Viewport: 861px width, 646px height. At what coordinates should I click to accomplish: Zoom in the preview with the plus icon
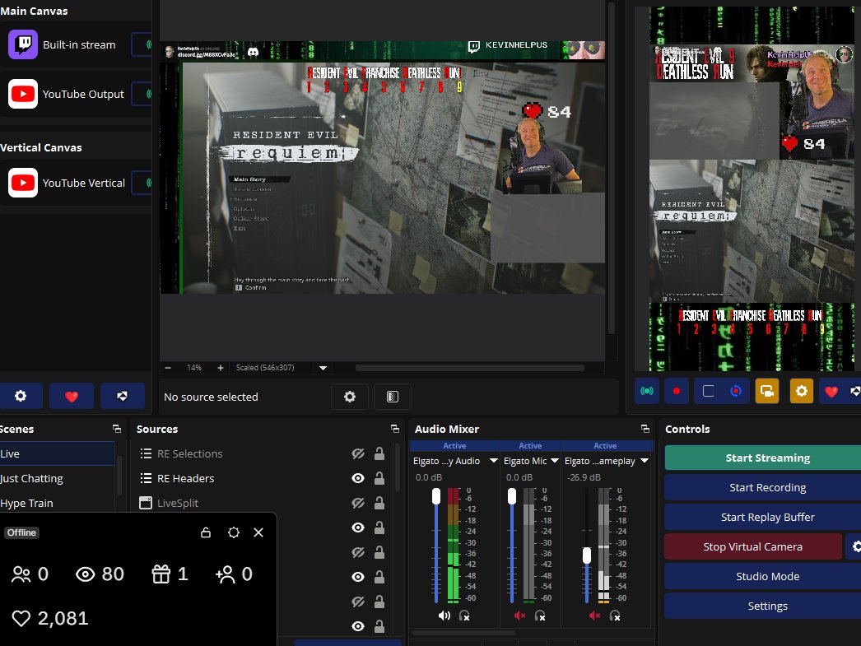tap(221, 368)
